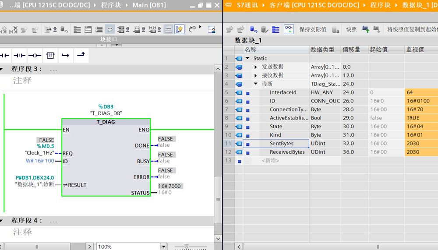Toggle network comments display button
The width and height of the screenshot is (438, 250).
tap(110, 29)
